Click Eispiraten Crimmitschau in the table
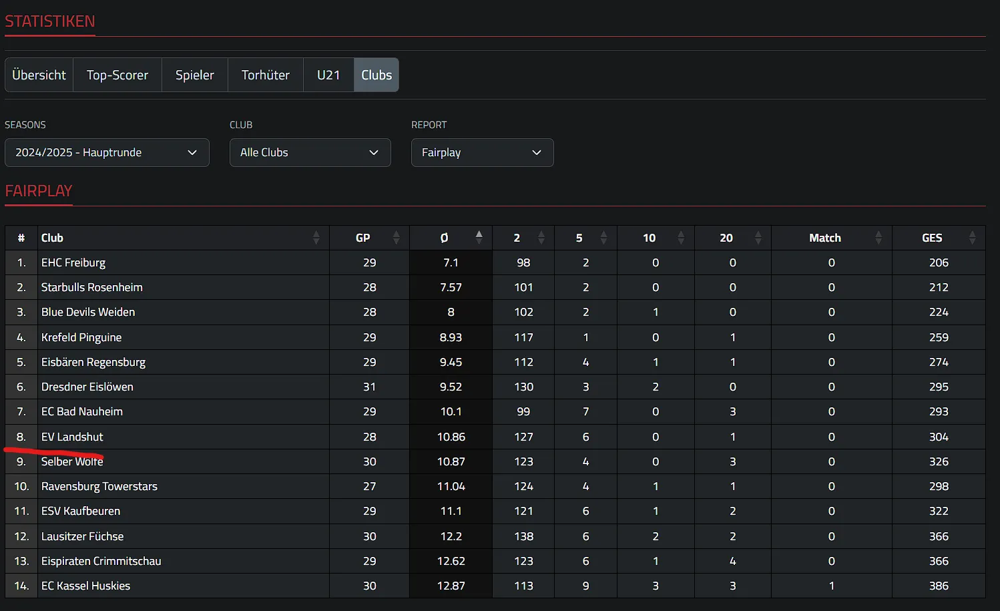This screenshot has height=611, width=1000. pos(101,561)
